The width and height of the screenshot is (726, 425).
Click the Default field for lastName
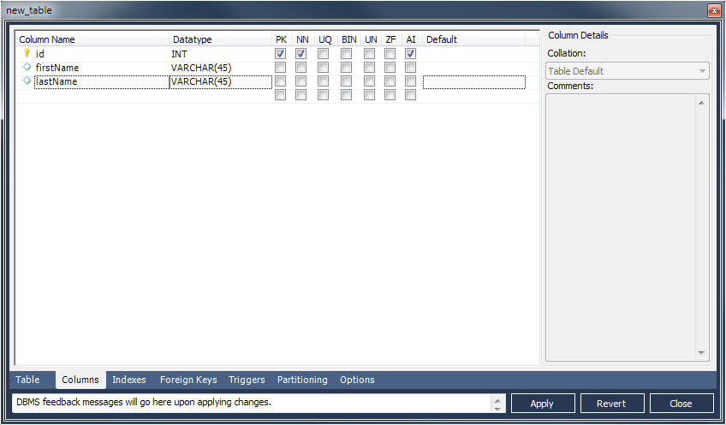(473, 81)
